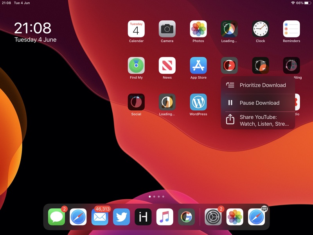Launch the WordPress app
Screen dimensions: 313x235
[198, 102]
